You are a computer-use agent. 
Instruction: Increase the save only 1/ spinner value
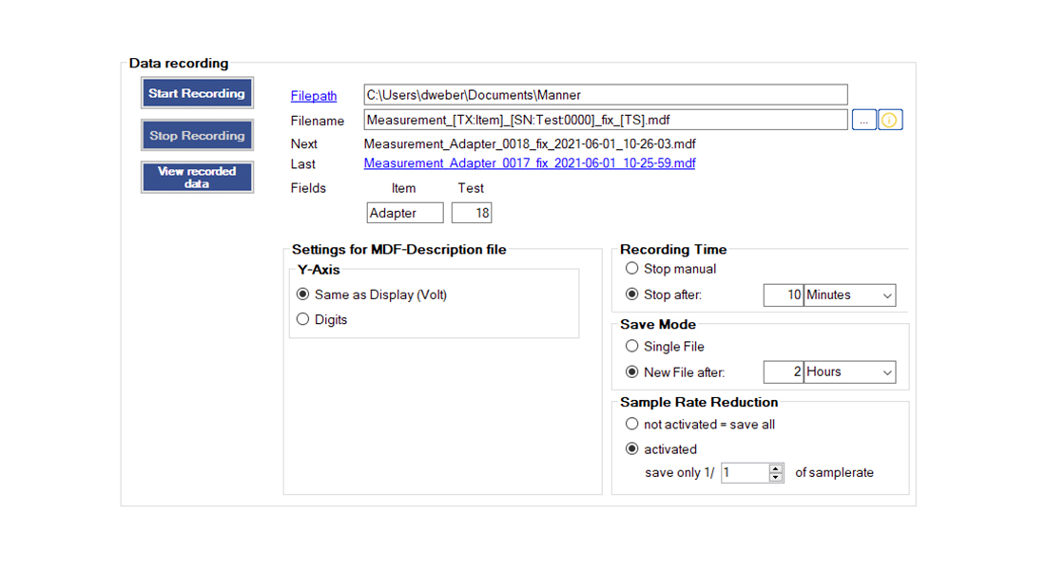[x=776, y=468]
